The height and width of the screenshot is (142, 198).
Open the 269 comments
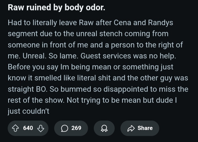(x=76, y=128)
